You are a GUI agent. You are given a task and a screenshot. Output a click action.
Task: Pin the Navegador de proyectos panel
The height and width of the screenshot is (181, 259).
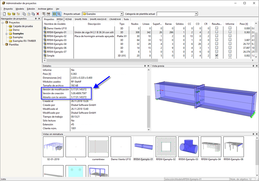36,19
